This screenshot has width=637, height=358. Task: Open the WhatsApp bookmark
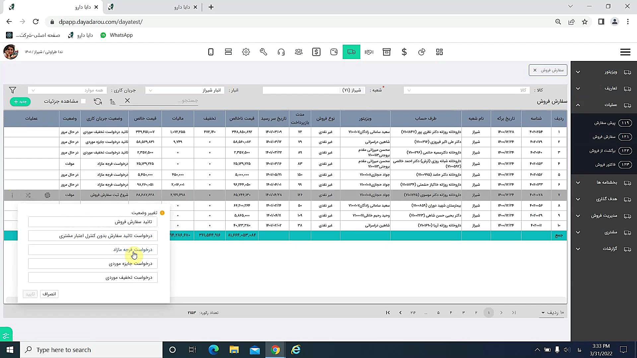click(117, 35)
